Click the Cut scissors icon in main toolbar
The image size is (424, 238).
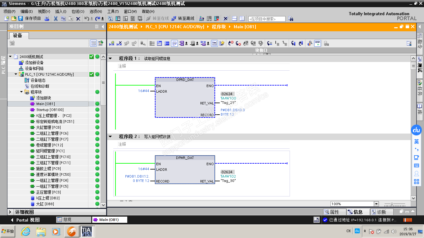pos(56,19)
